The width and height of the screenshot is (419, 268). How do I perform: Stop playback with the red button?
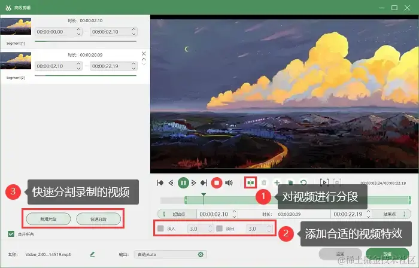tap(217, 183)
